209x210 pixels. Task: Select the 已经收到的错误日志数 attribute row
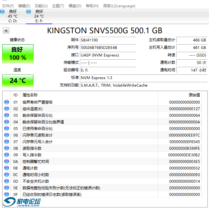click(102, 194)
